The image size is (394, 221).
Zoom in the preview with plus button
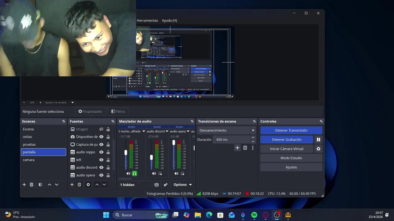[x=40, y=103]
